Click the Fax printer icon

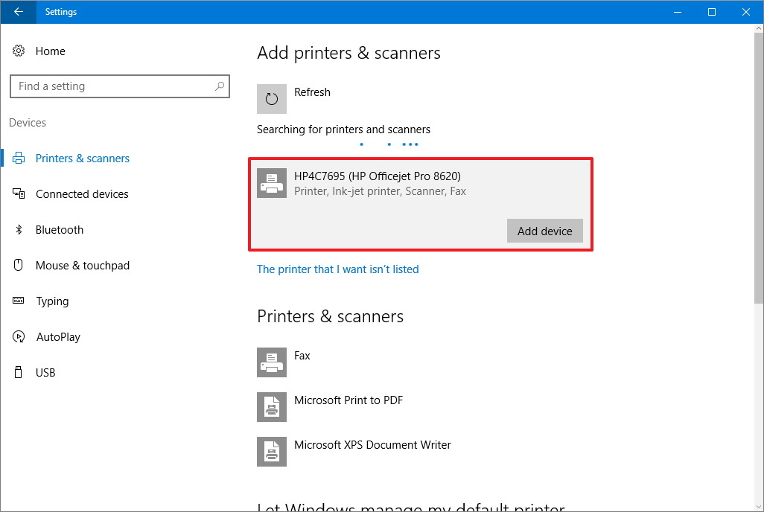point(271,362)
